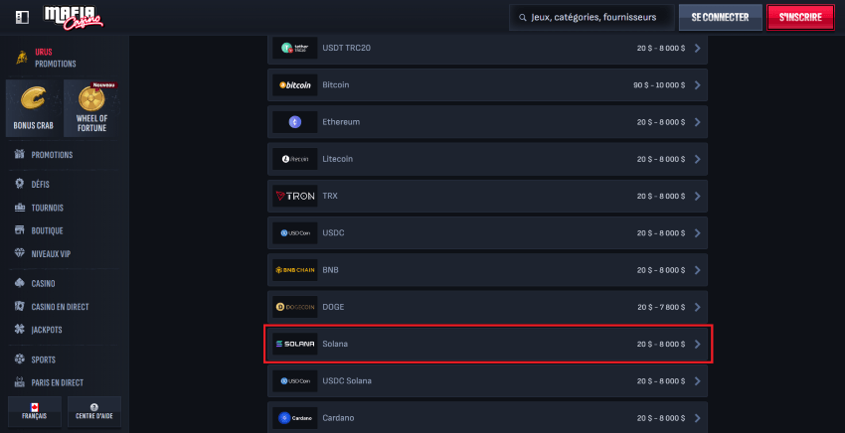845x433 pixels.
Task: Expand the BNB row chevron
Action: pos(697,270)
